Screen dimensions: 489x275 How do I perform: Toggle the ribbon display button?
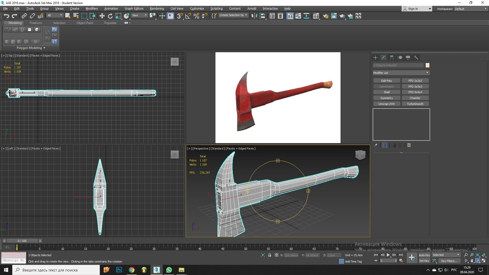pos(290,16)
